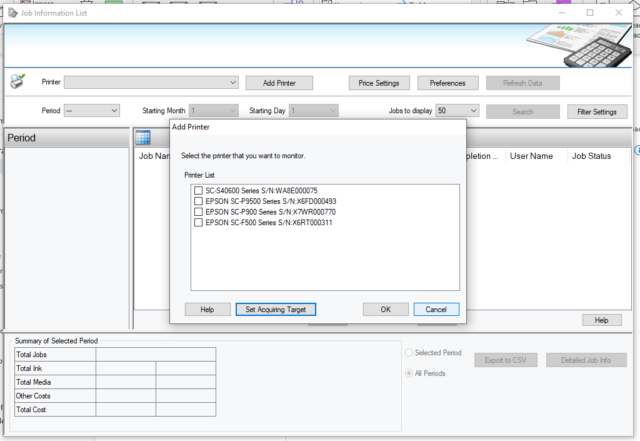Select the All Periods radio button
This screenshot has height=441, width=640.
pyautogui.click(x=409, y=373)
